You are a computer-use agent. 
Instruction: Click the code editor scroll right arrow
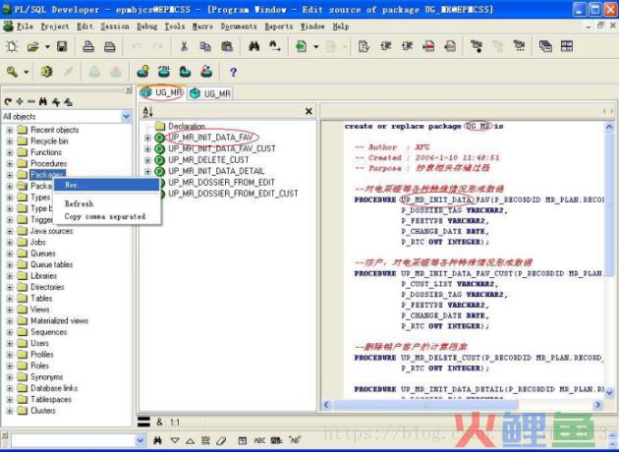pos(598,405)
